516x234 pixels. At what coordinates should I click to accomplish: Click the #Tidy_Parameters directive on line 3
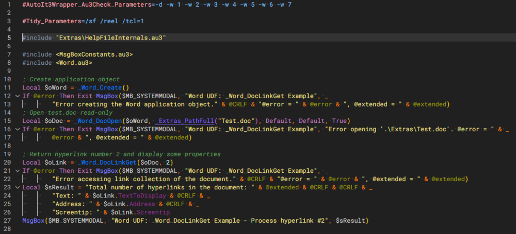point(52,21)
